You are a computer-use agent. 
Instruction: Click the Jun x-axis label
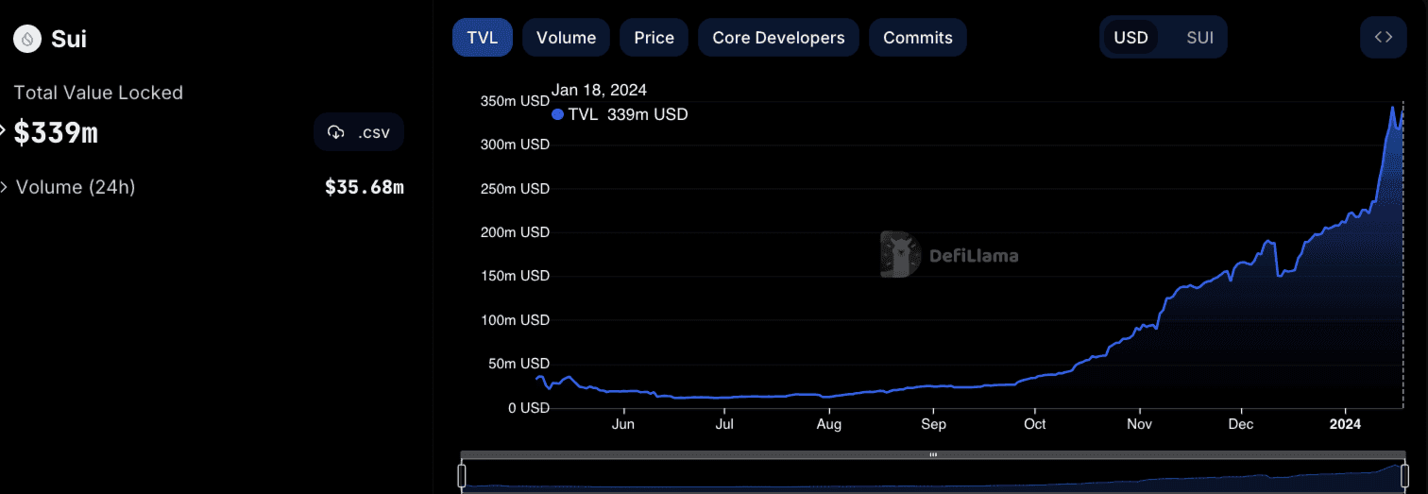622,425
